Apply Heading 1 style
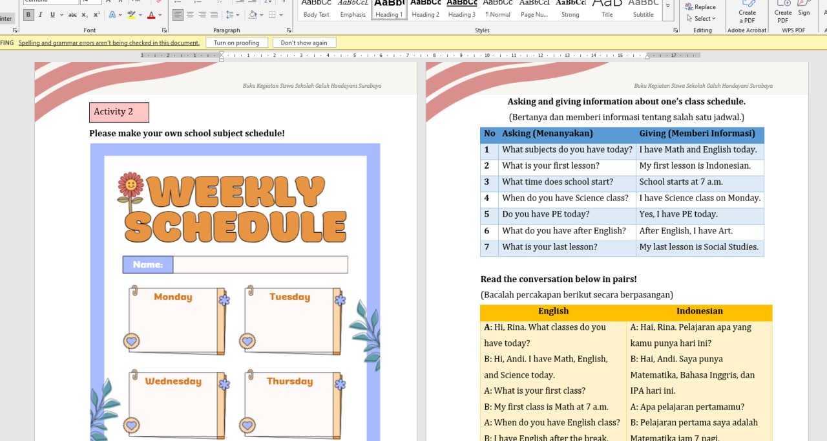This screenshot has height=441, width=827. [389, 10]
